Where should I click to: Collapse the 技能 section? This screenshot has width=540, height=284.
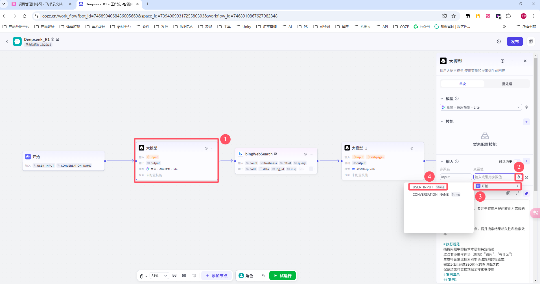coord(442,122)
